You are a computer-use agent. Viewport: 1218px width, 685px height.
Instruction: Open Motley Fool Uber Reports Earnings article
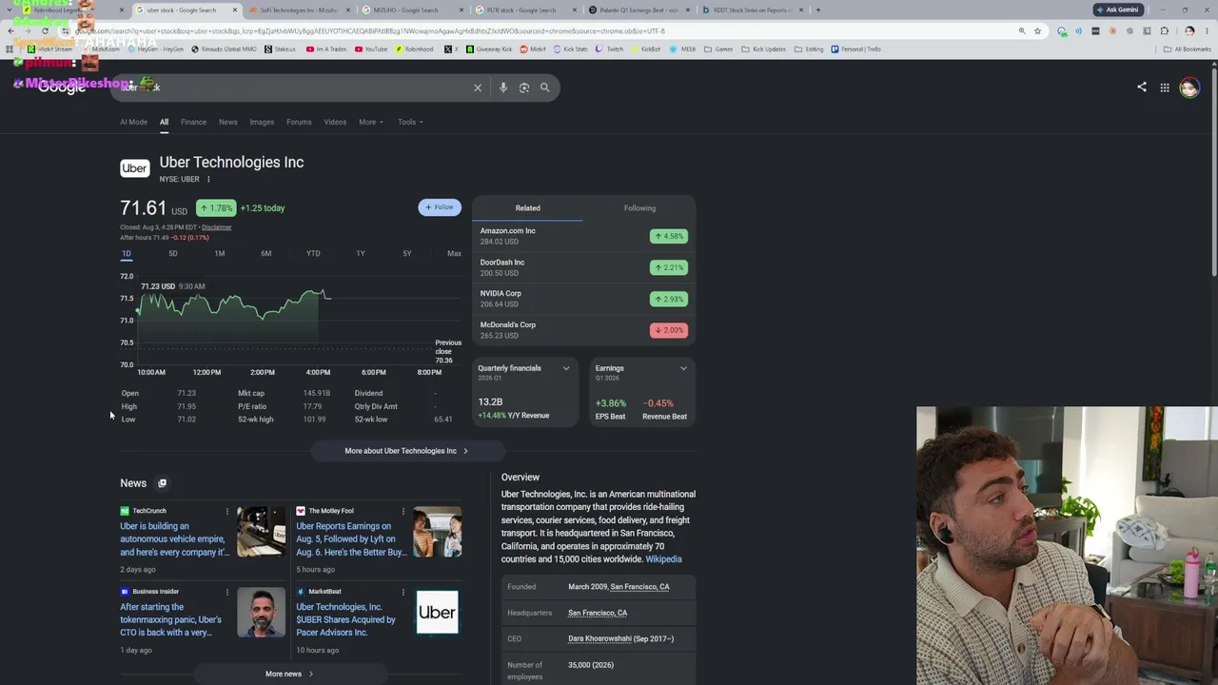pos(350,539)
